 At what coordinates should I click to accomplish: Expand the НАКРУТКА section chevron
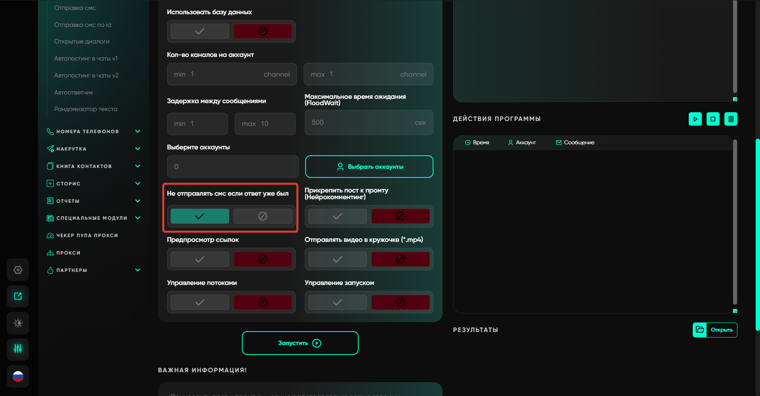(x=137, y=149)
